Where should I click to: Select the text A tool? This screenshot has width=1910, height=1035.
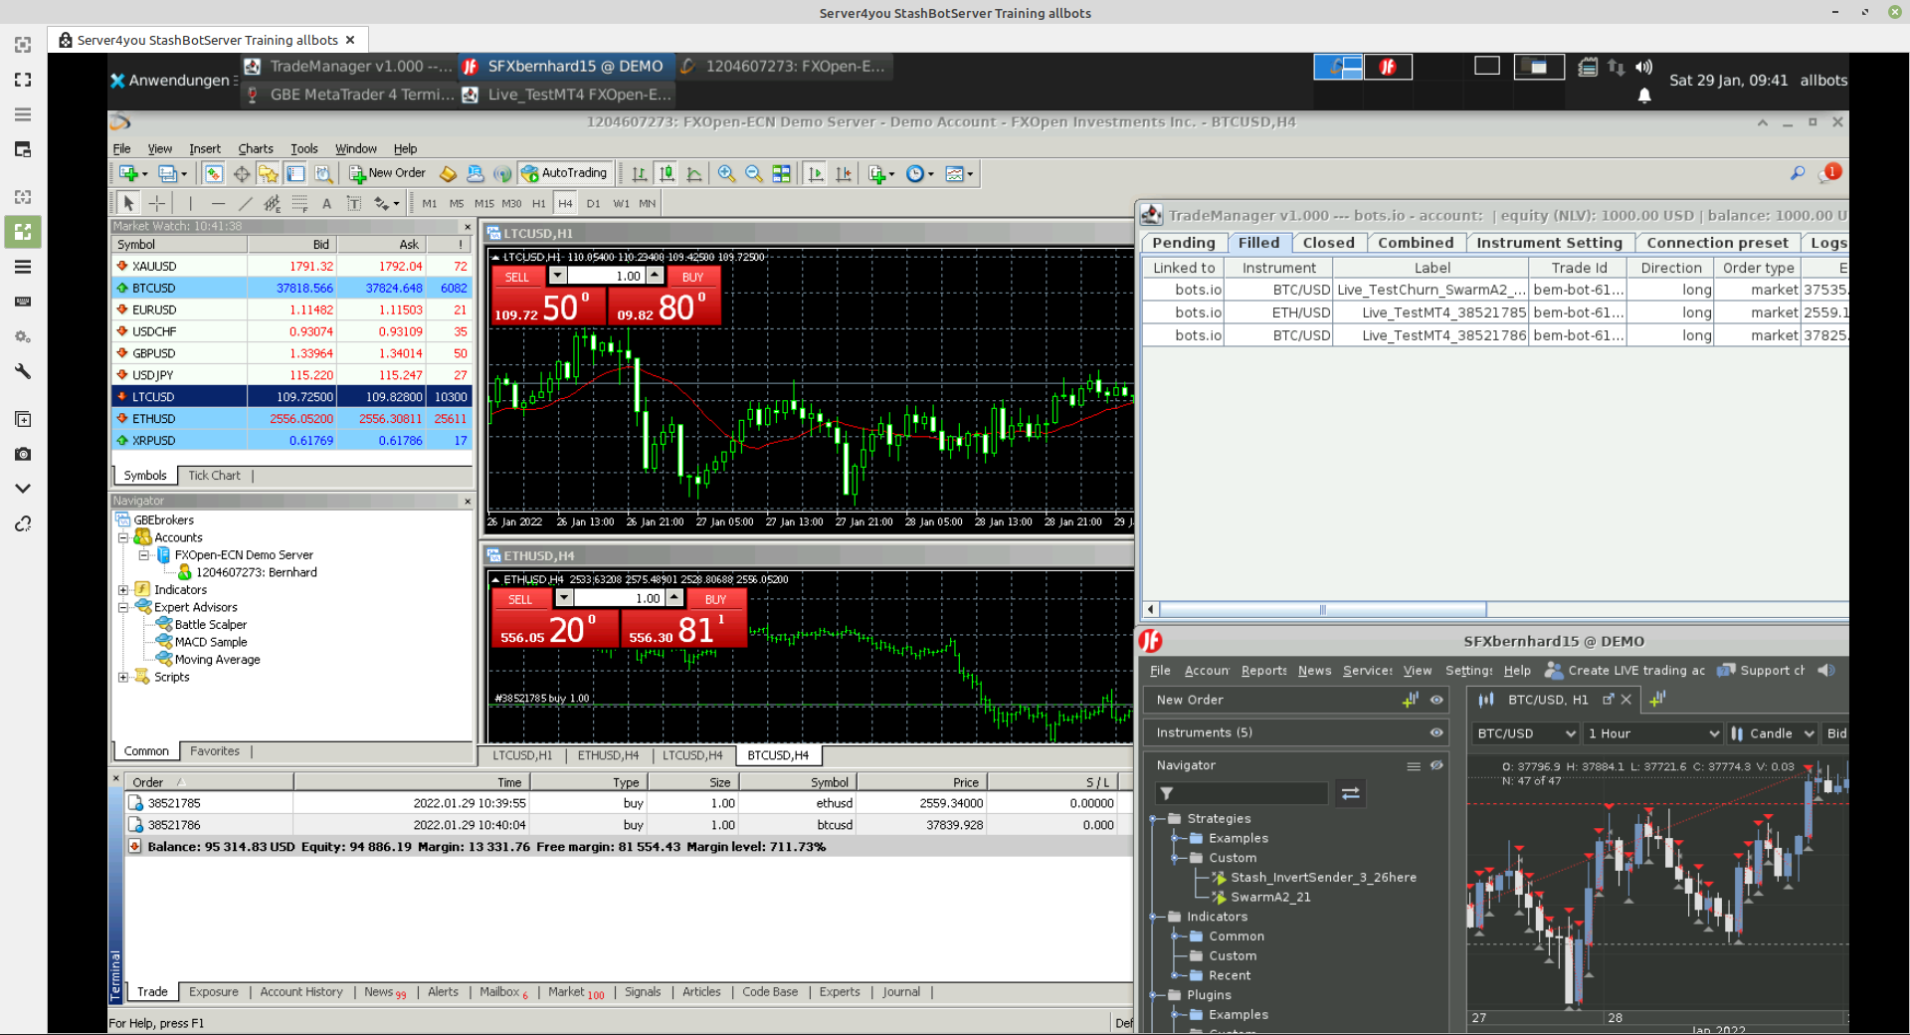(x=326, y=203)
